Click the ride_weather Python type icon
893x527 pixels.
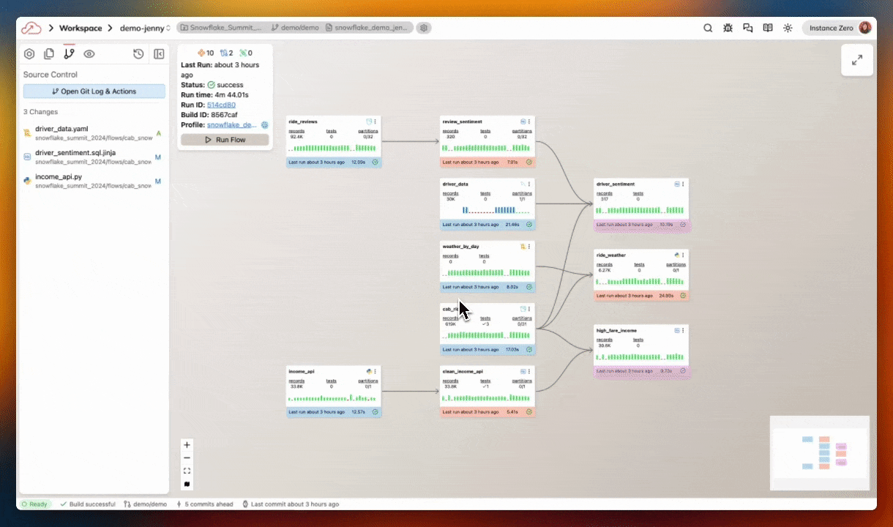tap(676, 255)
